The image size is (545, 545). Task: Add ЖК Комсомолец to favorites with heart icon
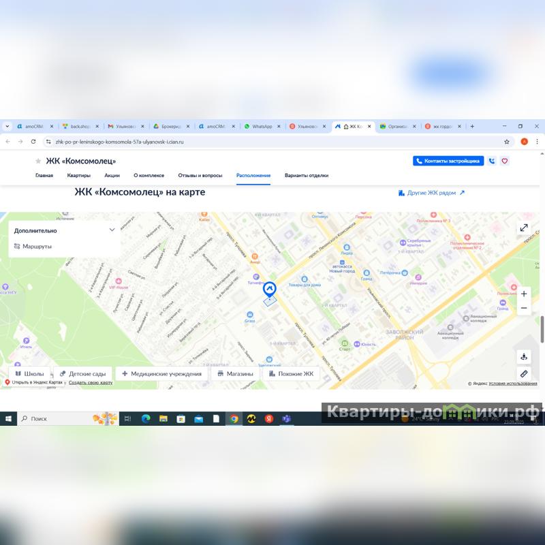[505, 161]
